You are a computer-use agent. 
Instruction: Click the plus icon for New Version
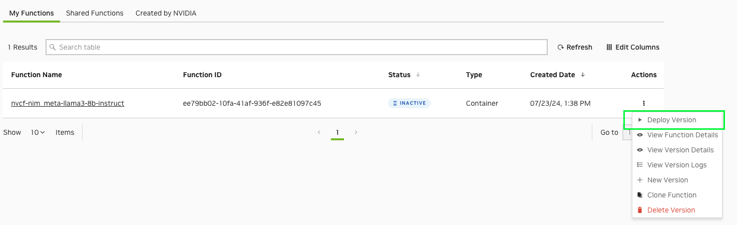(639, 180)
